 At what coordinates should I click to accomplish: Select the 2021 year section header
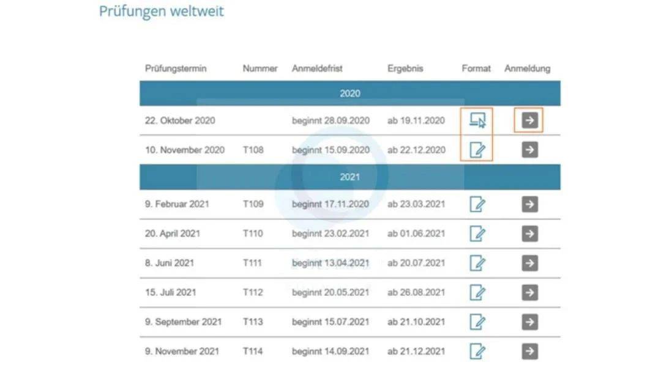point(349,177)
